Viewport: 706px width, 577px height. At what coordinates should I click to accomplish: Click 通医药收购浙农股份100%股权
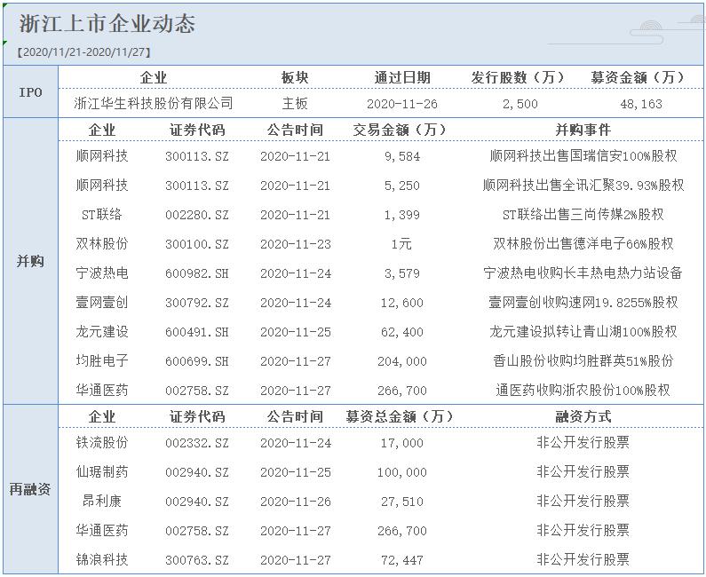click(583, 390)
